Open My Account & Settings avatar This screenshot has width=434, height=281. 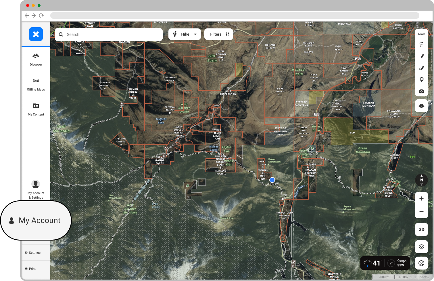[36, 184]
